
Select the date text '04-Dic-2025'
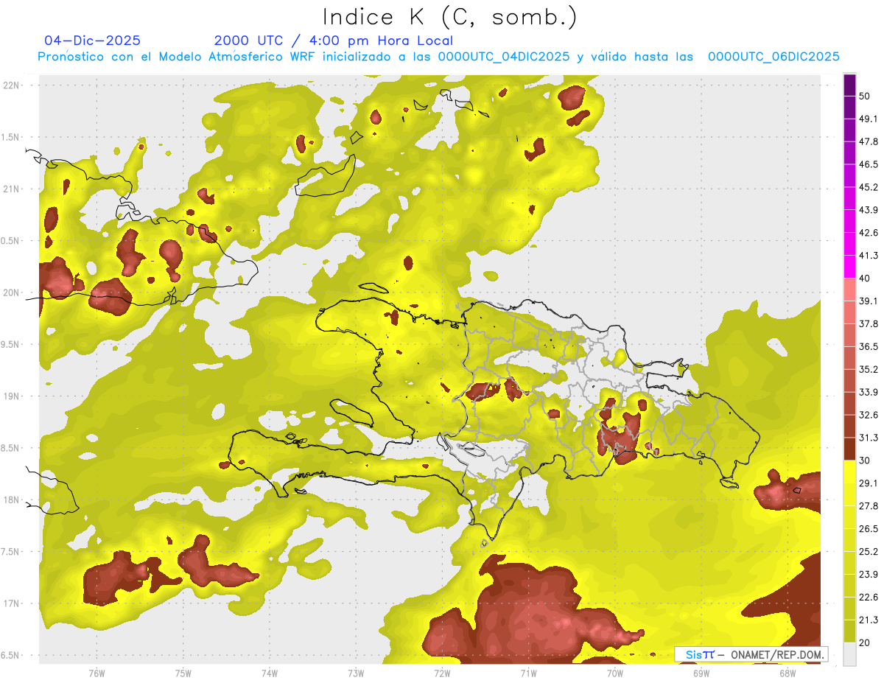[x=93, y=41]
